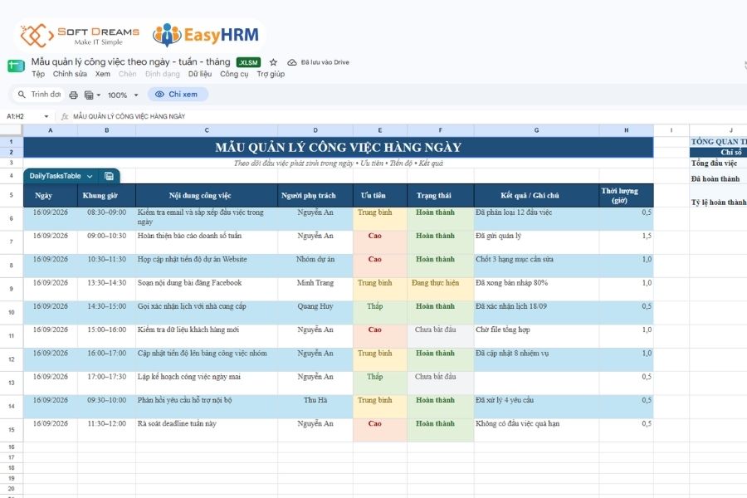Open the Tệp menu
Screen dimensions: 747x498
(x=38, y=74)
